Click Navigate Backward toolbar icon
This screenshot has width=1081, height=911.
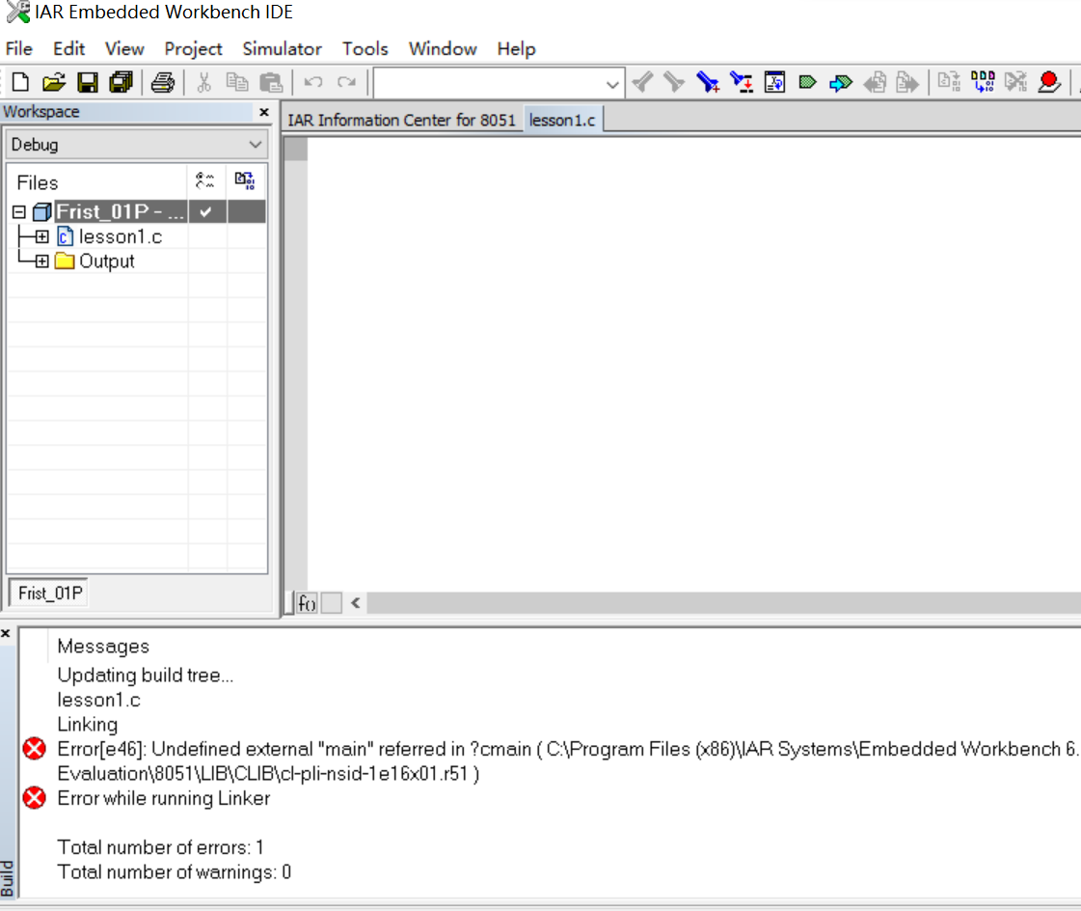coord(875,83)
